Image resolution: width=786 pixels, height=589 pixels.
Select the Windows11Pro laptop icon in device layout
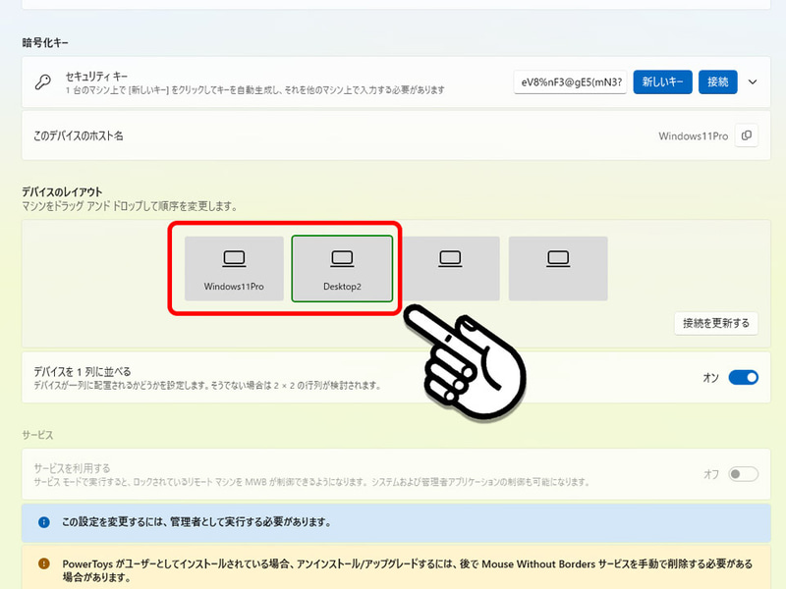click(x=233, y=256)
